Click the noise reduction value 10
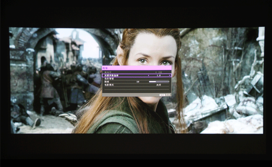 [x=138, y=82]
